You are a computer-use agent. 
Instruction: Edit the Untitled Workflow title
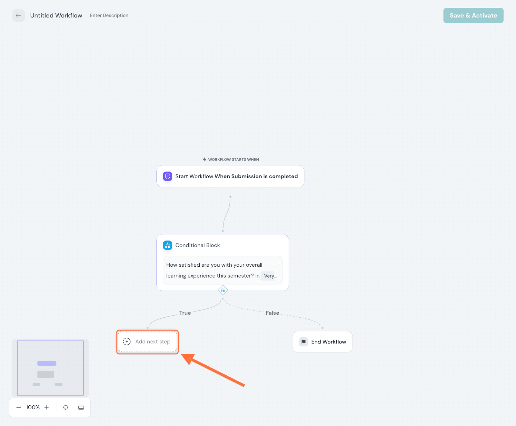coord(56,15)
